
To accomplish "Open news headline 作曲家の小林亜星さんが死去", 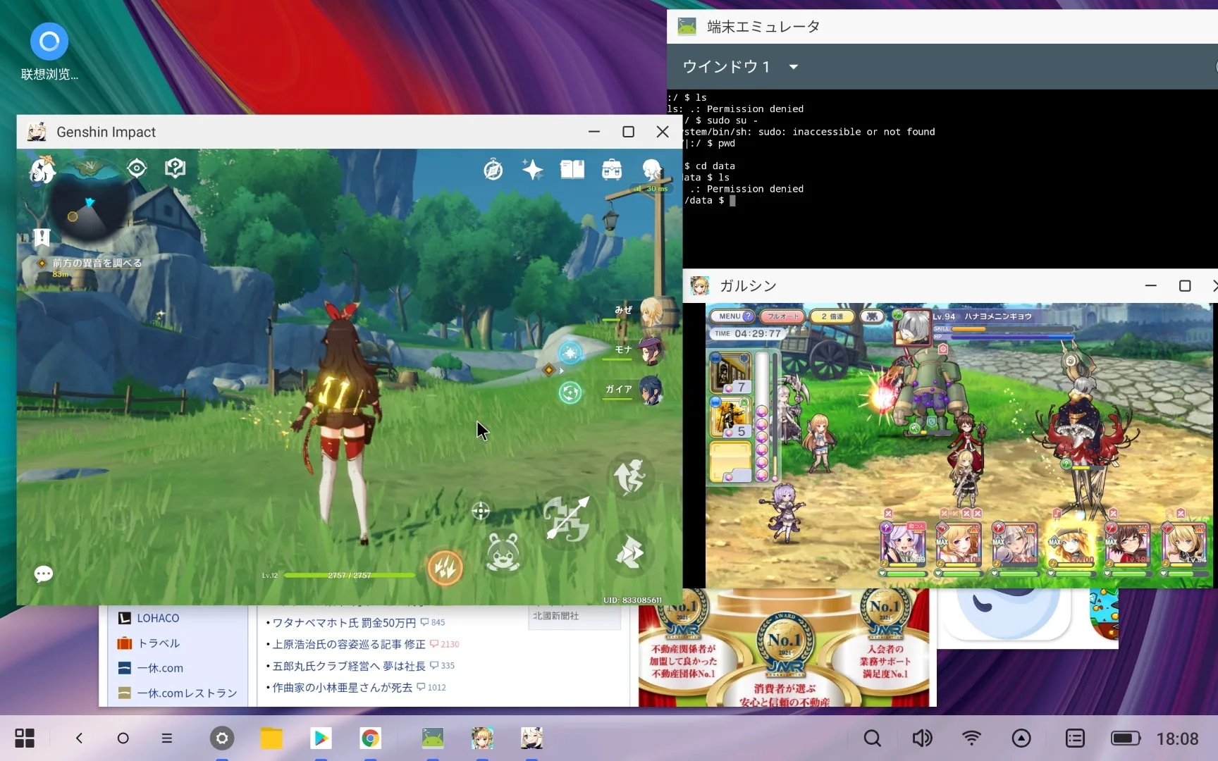I will click(x=343, y=688).
